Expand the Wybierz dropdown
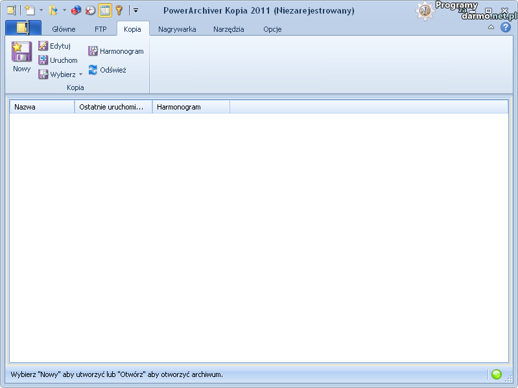The width and height of the screenshot is (518, 388). [81, 74]
